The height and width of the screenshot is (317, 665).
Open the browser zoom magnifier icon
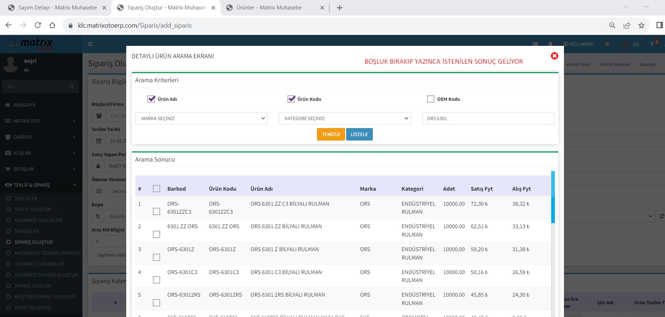coord(612,25)
